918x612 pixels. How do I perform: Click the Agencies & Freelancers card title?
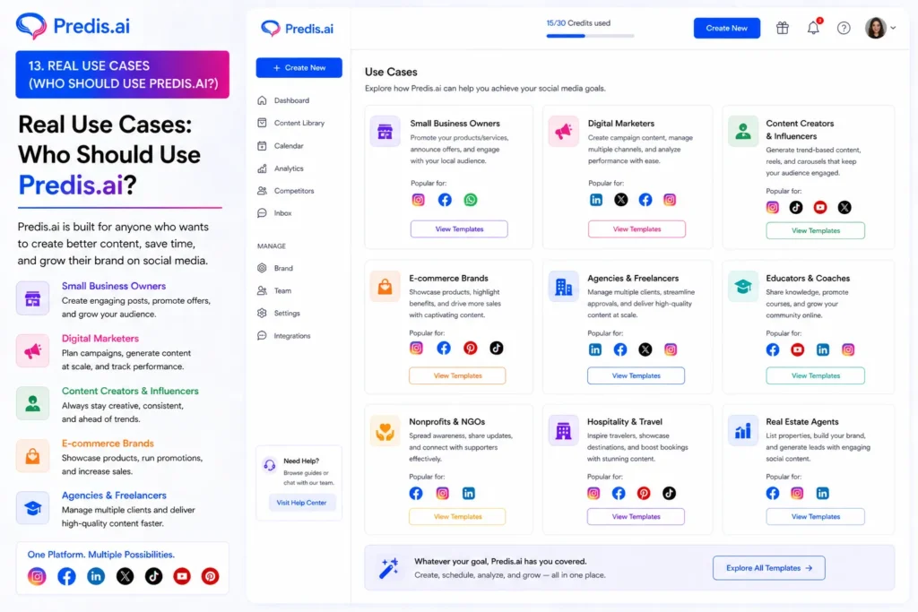point(633,279)
